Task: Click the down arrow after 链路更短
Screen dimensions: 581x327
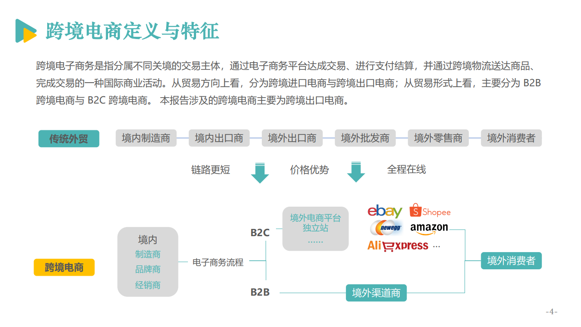Action: (260, 173)
